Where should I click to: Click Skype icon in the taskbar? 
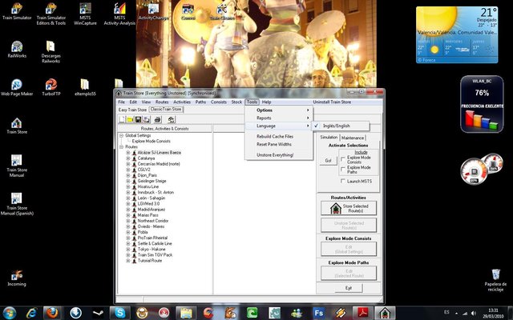(x=119, y=312)
